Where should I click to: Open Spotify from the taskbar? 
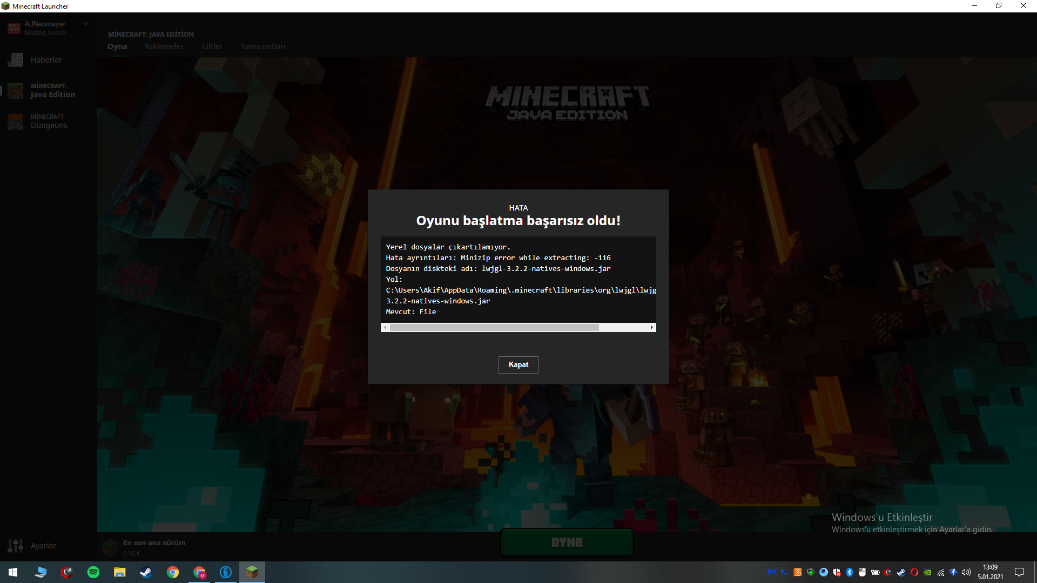93,572
